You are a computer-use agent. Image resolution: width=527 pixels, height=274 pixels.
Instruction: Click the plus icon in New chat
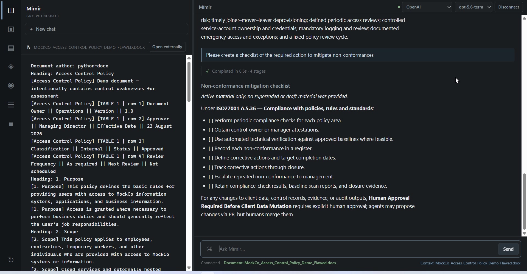tap(31, 29)
